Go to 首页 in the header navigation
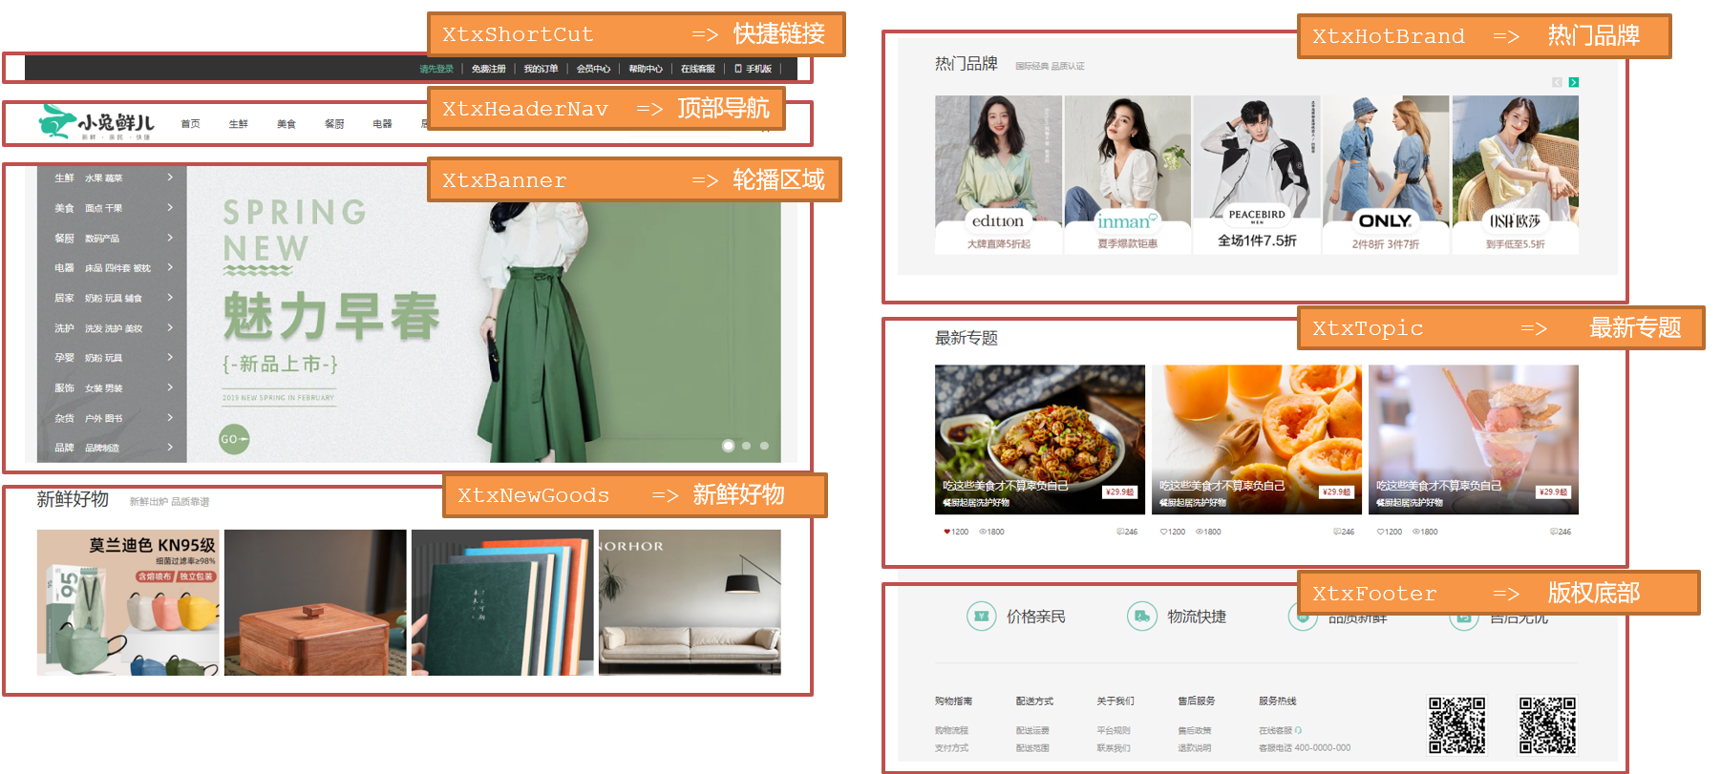Screen dimensions: 1721x774 (x=191, y=124)
